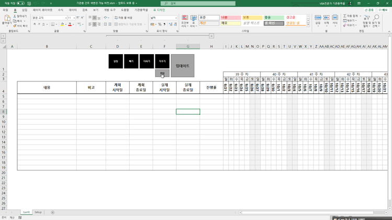Viewport: 392px width, 220px height.
Task: Open the font size dropdown
Action: (74, 18)
